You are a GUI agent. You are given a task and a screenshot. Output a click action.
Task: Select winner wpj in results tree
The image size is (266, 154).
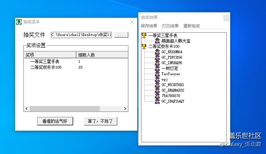[x=165, y=79]
